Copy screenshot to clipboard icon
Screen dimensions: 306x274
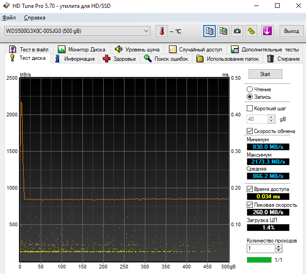coord(224,31)
